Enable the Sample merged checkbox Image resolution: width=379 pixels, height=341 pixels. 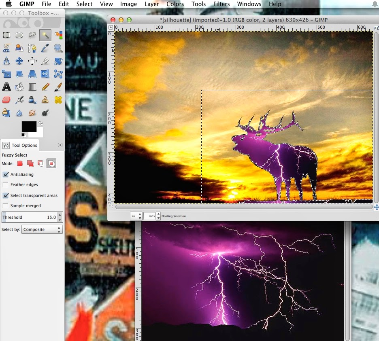coord(5,206)
